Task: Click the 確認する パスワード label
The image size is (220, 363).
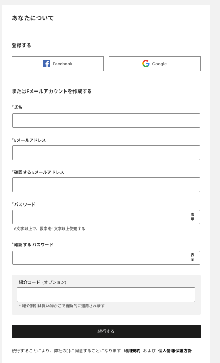Action: (34, 245)
